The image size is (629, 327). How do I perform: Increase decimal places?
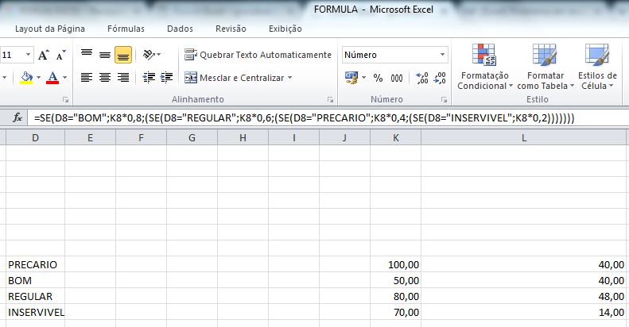point(422,78)
